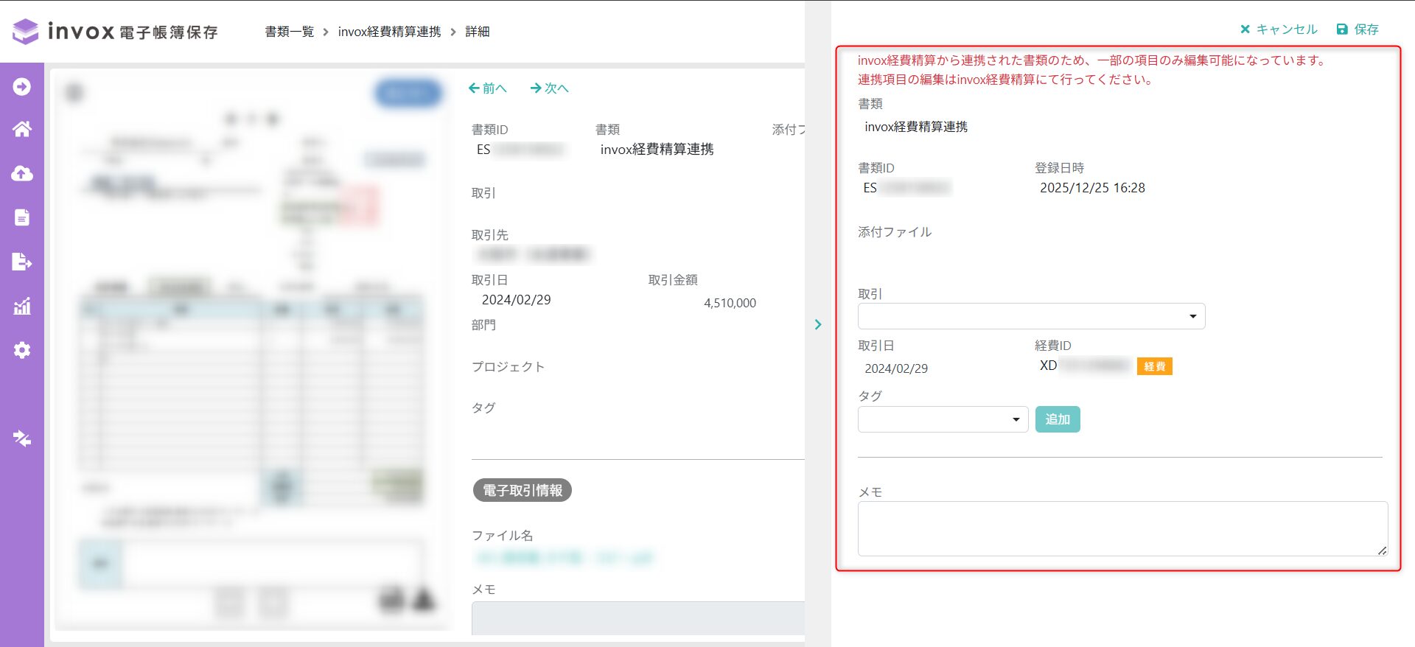Click the 保存 save button
This screenshot has width=1415, height=647.
[x=1358, y=29]
